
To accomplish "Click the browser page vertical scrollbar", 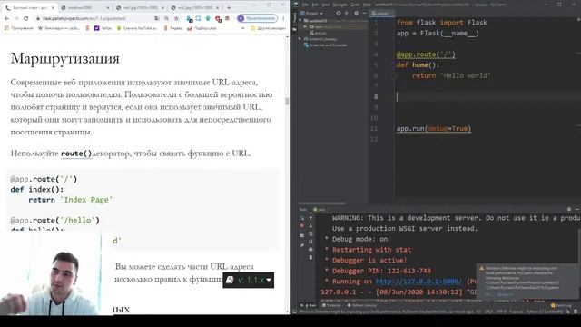I will click(287, 101).
